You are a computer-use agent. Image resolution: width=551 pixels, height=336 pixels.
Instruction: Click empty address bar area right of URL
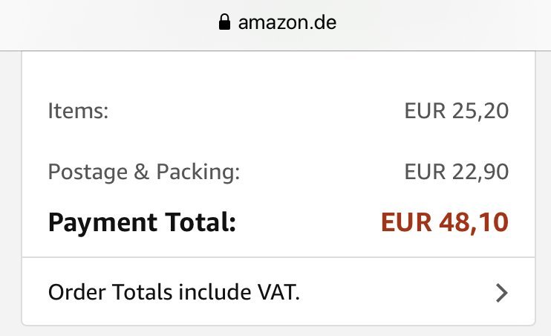(x=446, y=23)
